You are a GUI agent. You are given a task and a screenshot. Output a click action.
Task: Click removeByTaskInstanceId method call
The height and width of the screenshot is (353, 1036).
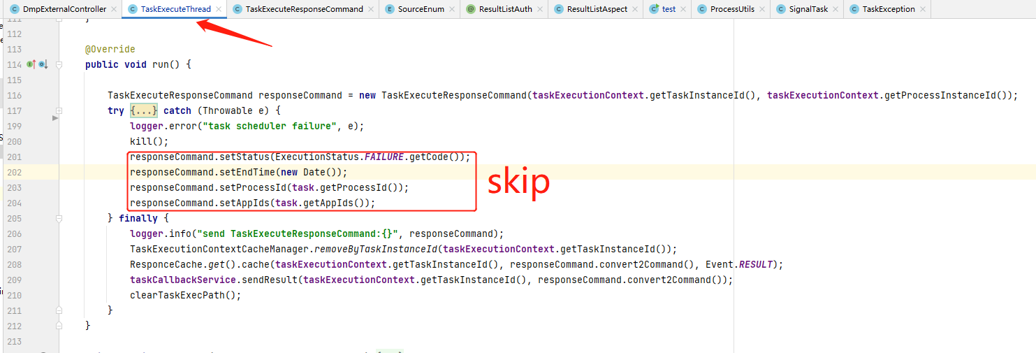pos(376,249)
